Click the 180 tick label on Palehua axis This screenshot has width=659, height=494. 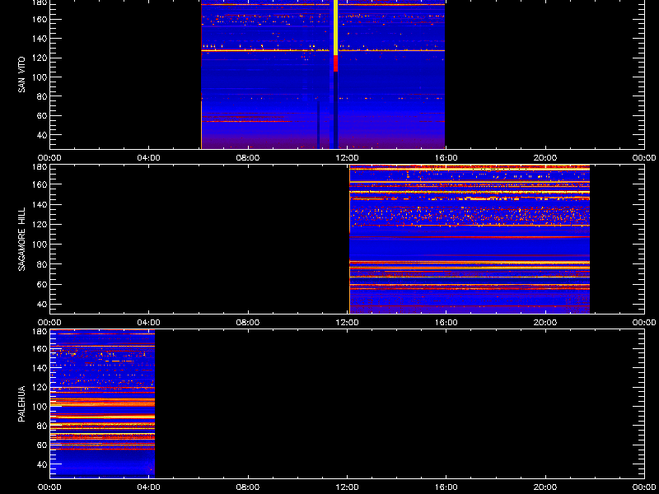pos(40,332)
